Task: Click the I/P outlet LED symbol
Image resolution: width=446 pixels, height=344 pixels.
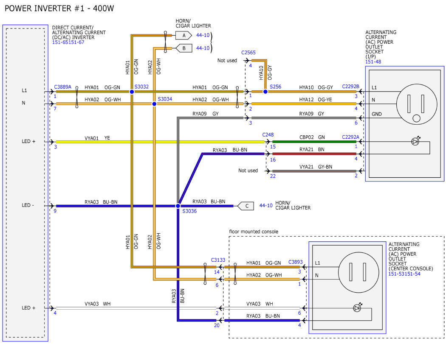Action: (416, 141)
